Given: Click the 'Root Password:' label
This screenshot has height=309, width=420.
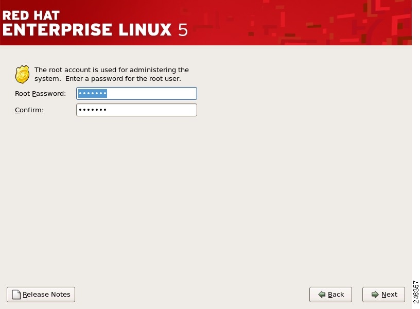Looking at the screenshot, I should point(41,94).
